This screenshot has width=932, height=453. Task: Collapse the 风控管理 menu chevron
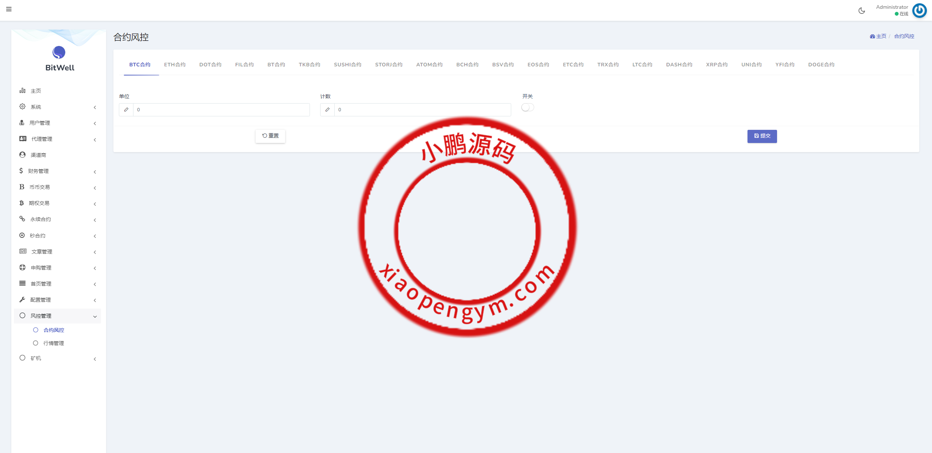pyautogui.click(x=95, y=316)
